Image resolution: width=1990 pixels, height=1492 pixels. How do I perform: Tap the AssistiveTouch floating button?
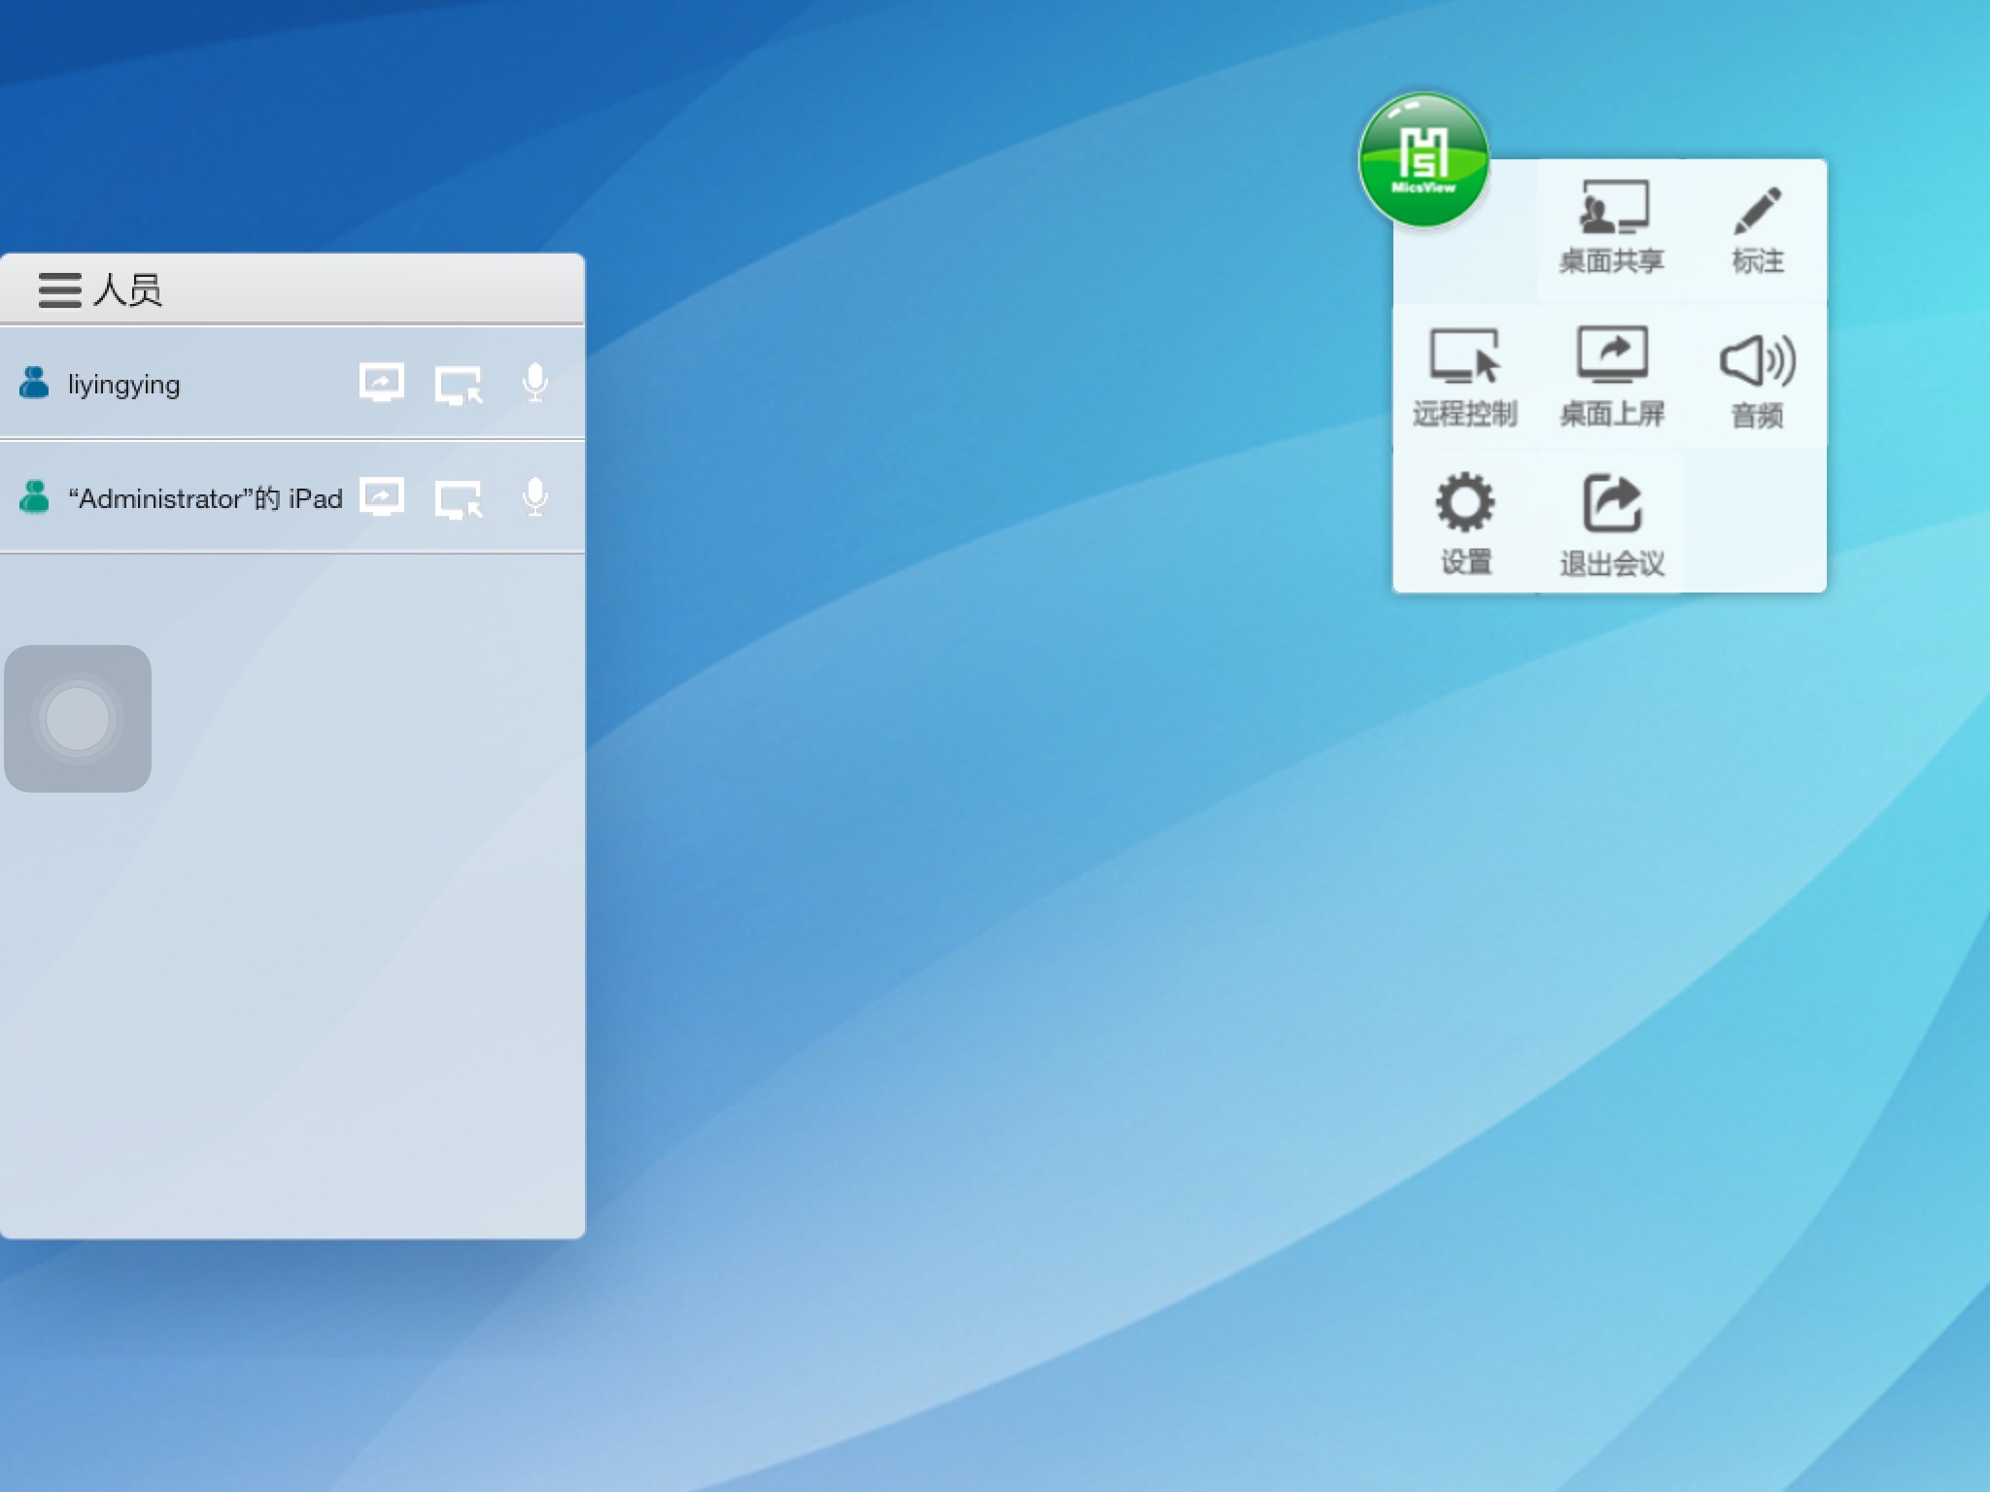click(78, 719)
